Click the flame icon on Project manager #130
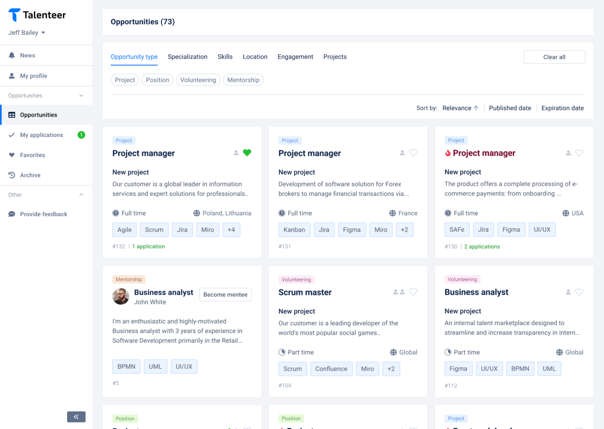The width and height of the screenshot is (604, 429). tap(448, 153)
